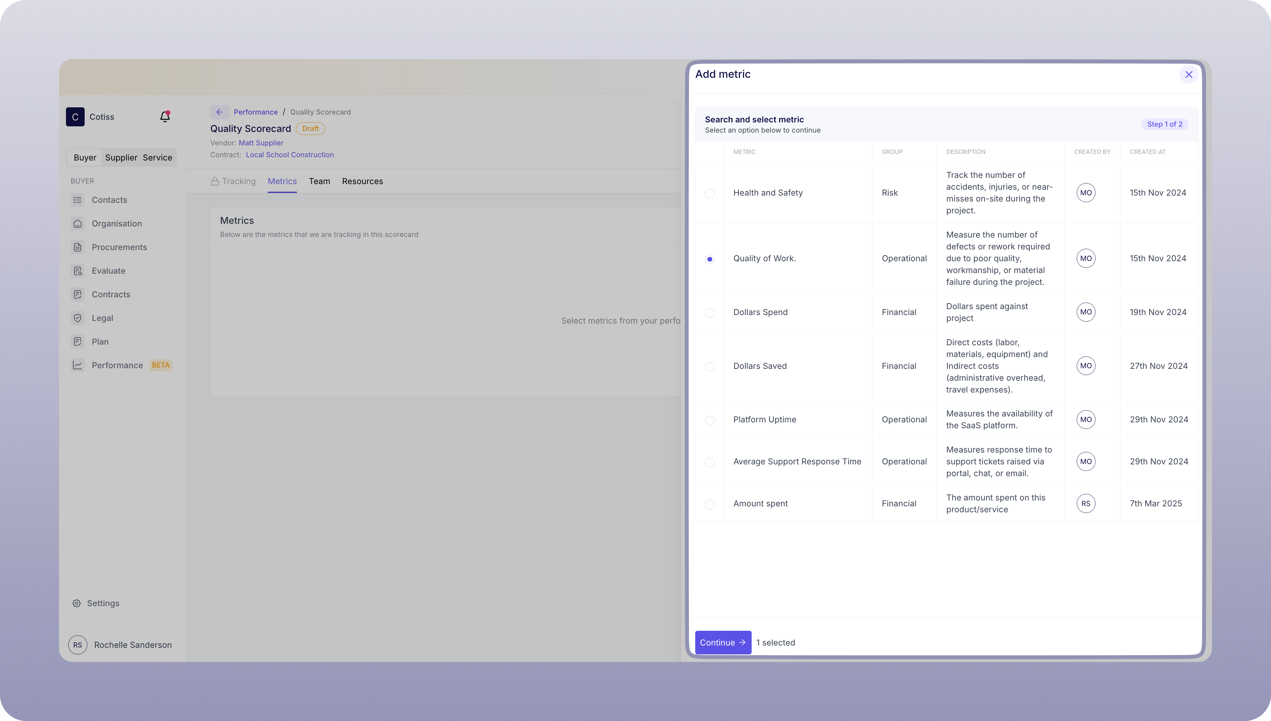Click the Contacts list icon in sidebar

pos(78,200)
